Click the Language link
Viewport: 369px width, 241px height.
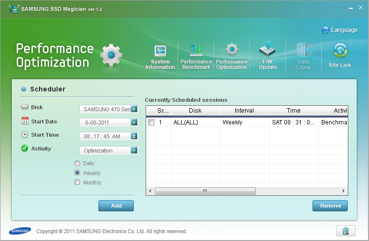pyautogui.click(x=344, y=30)
